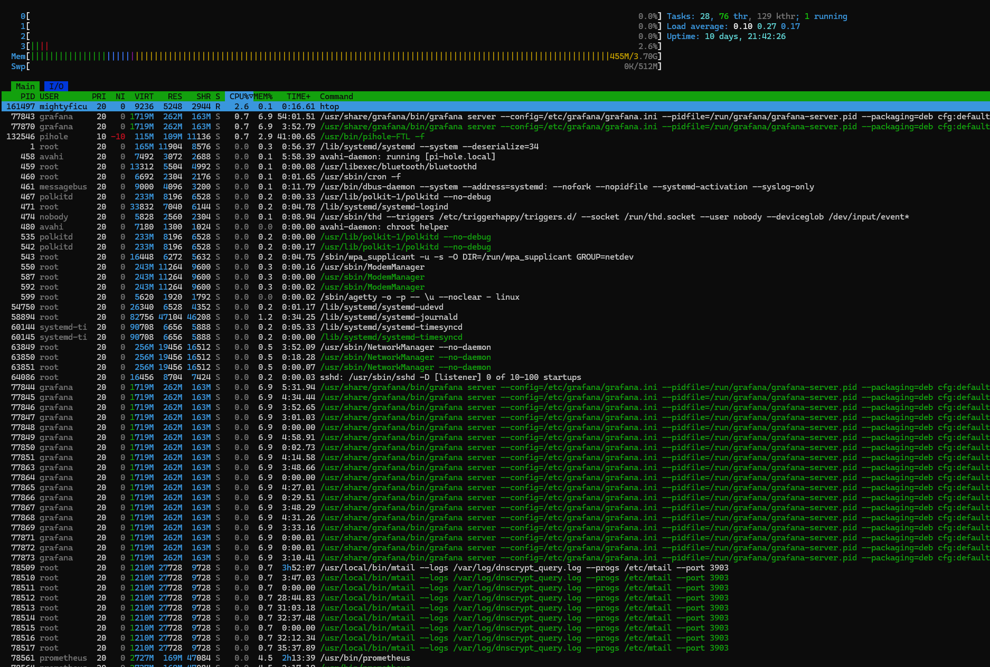
Task: Select the systemd-logind process row
Action: point(495,207)
